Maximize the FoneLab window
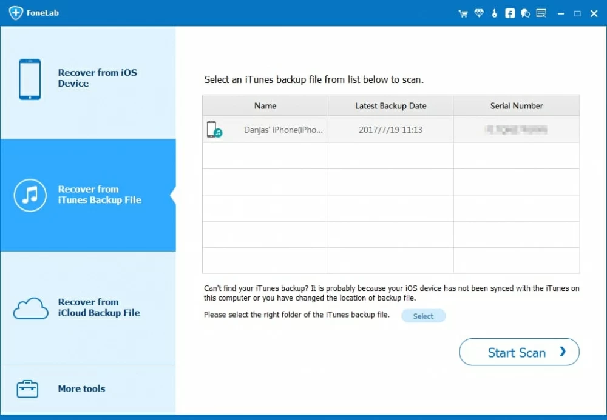This screenshot has width=607, height=420. coord(577,13)
